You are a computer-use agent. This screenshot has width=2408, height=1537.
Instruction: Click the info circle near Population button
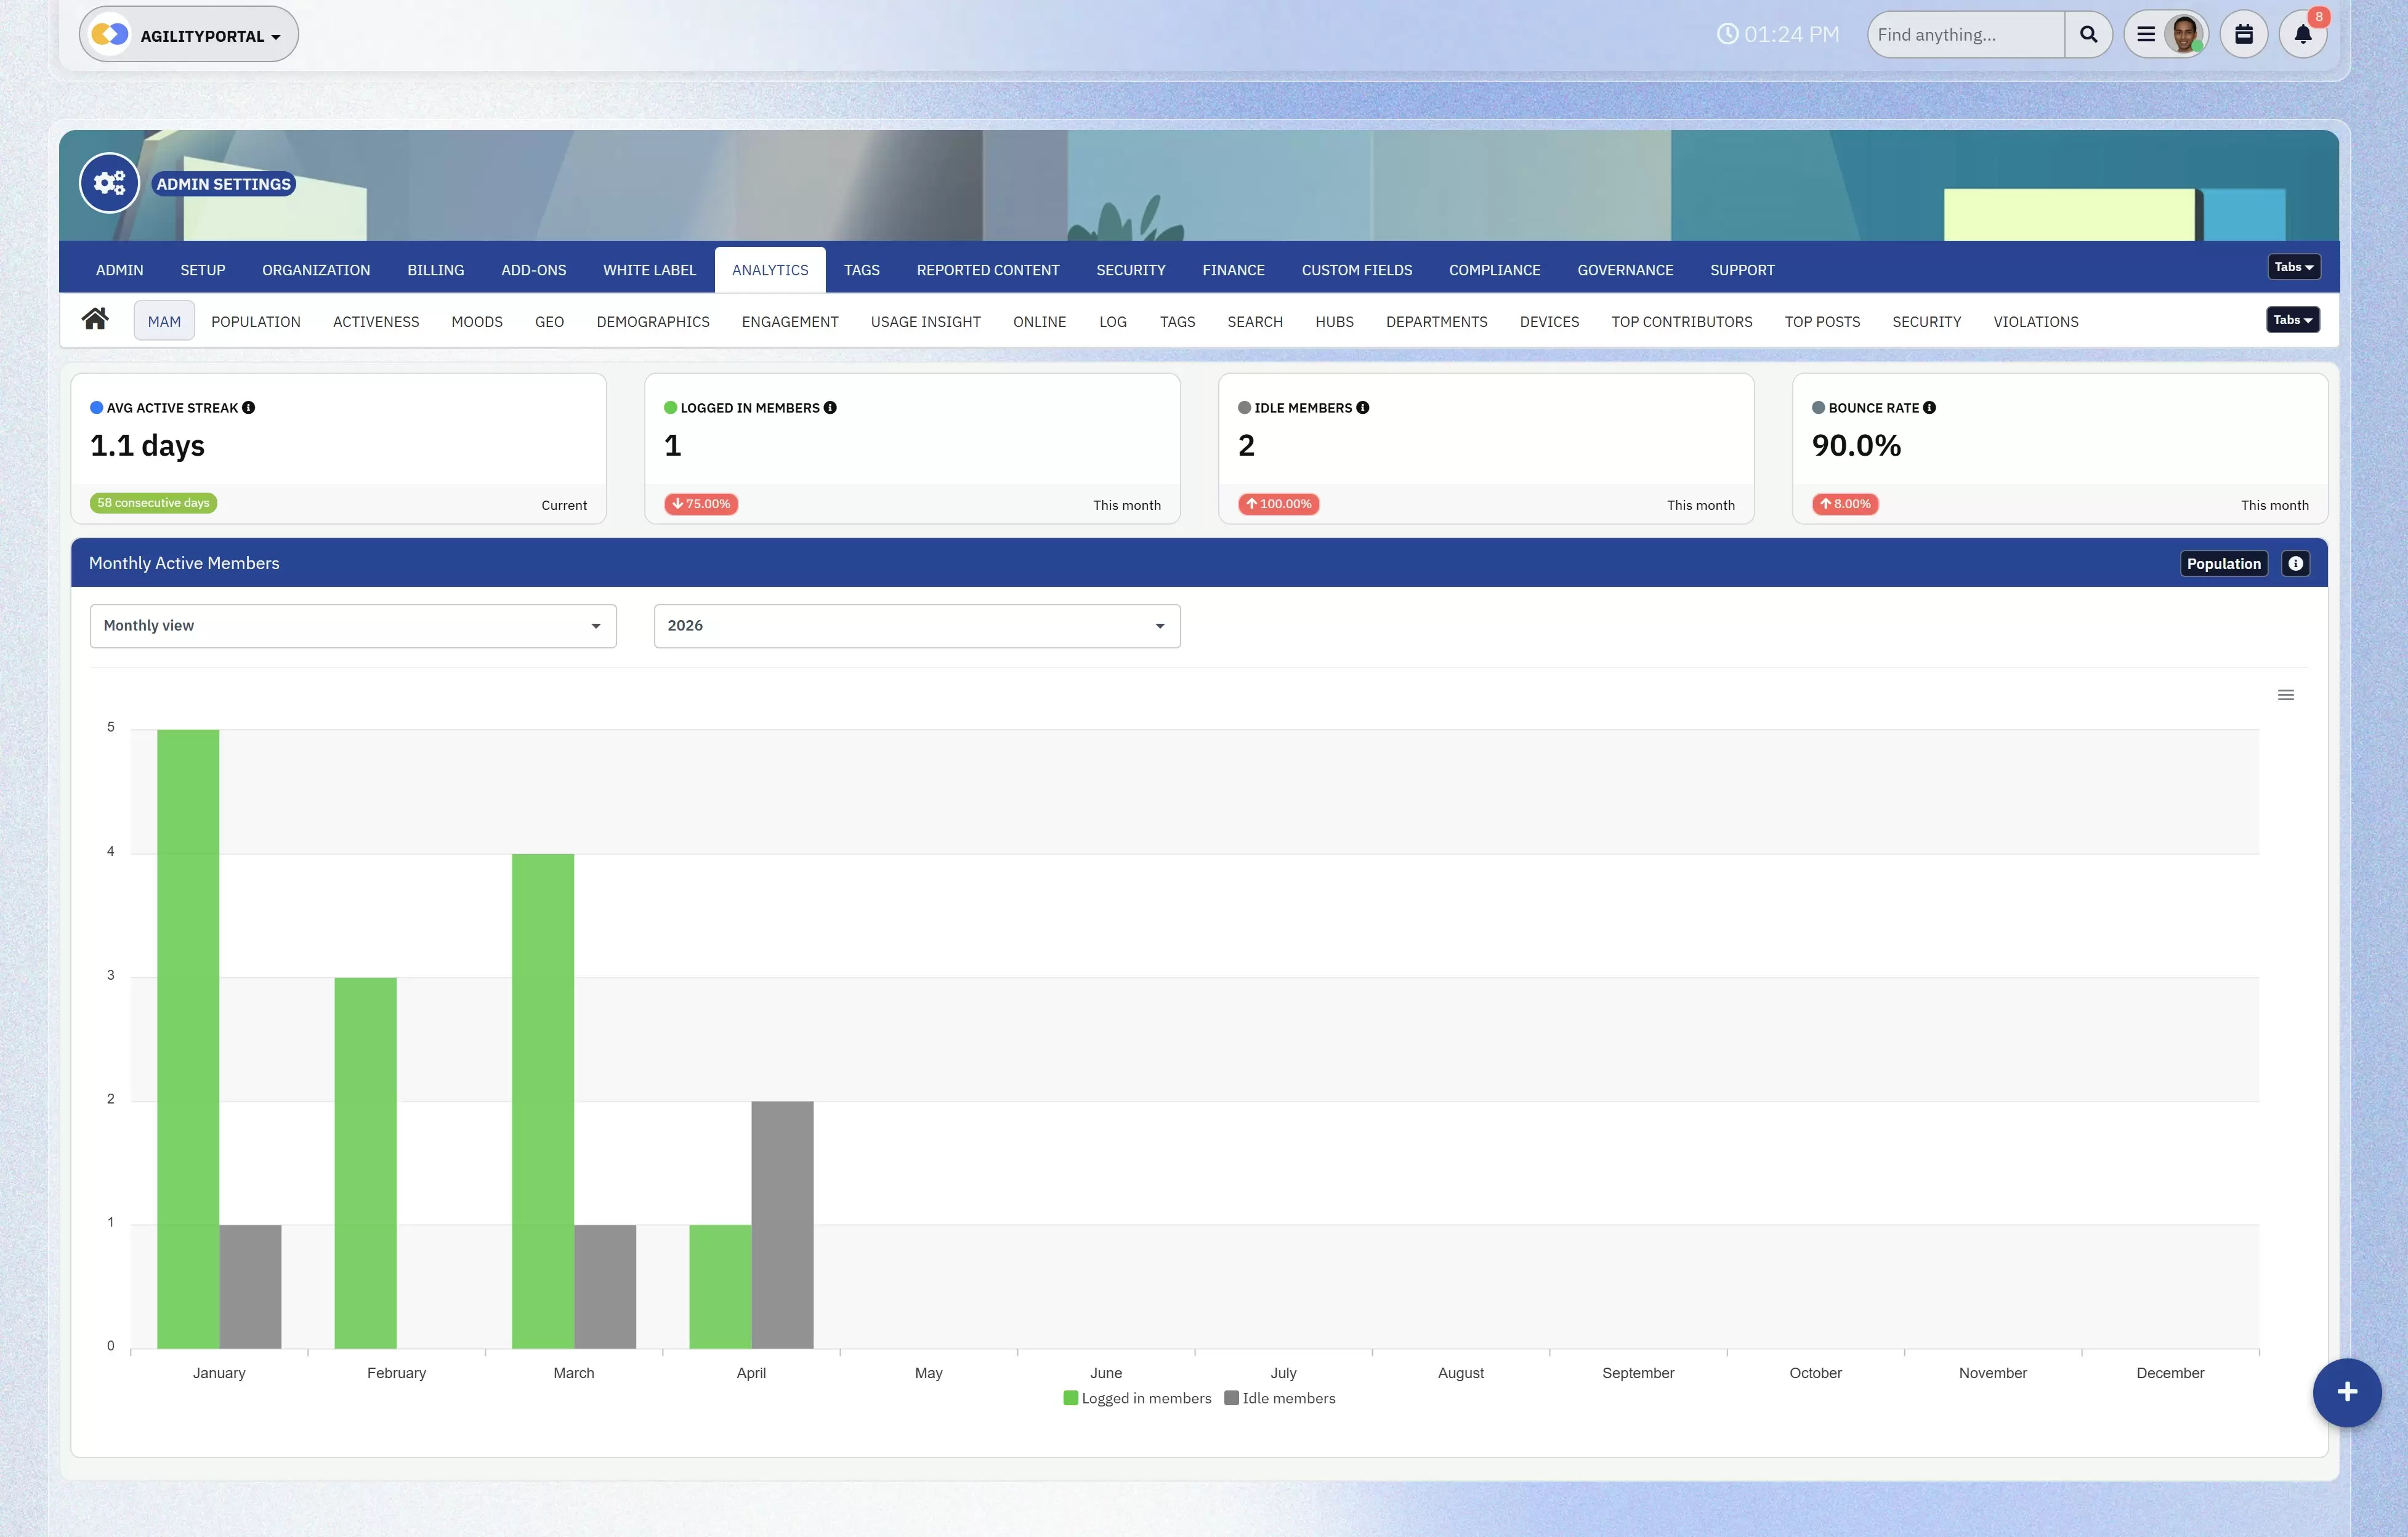[x=2296, y=563]
